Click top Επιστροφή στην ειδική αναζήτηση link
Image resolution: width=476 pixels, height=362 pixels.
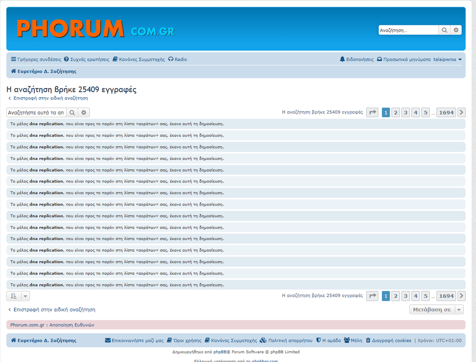click(x=48, y=98)
